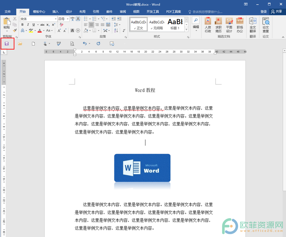
Task: Click the text effects A icon
Action: pos(22,30)
